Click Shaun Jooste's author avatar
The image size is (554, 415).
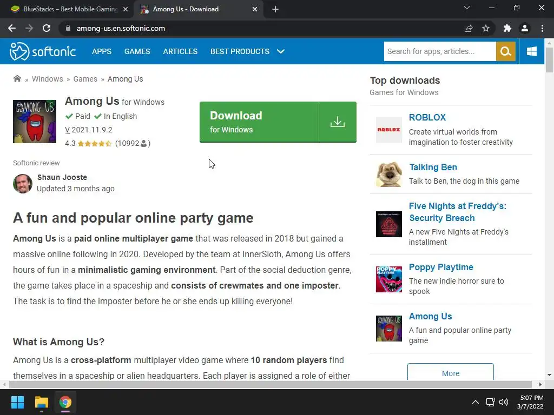point(23,184)
